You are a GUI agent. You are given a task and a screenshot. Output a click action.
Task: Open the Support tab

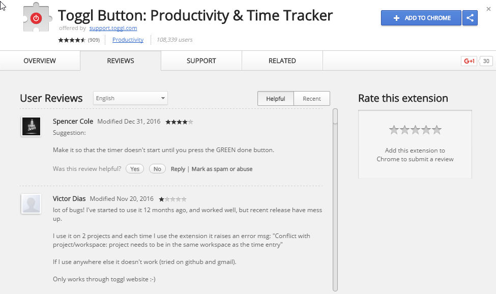click(x=201, y=61)
